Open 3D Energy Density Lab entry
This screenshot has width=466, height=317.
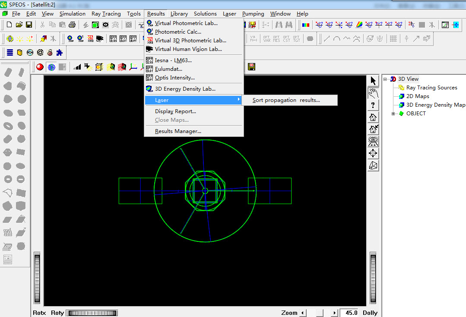click(x=194, y=89)
